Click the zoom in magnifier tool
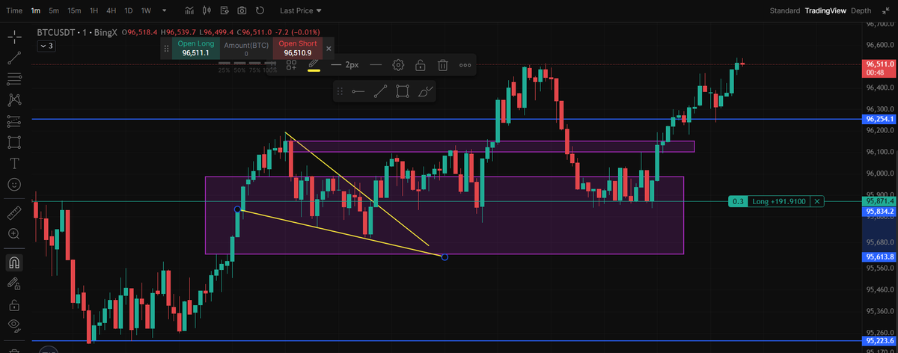Viewport: 898px width, 353px height. coord(14,234)
